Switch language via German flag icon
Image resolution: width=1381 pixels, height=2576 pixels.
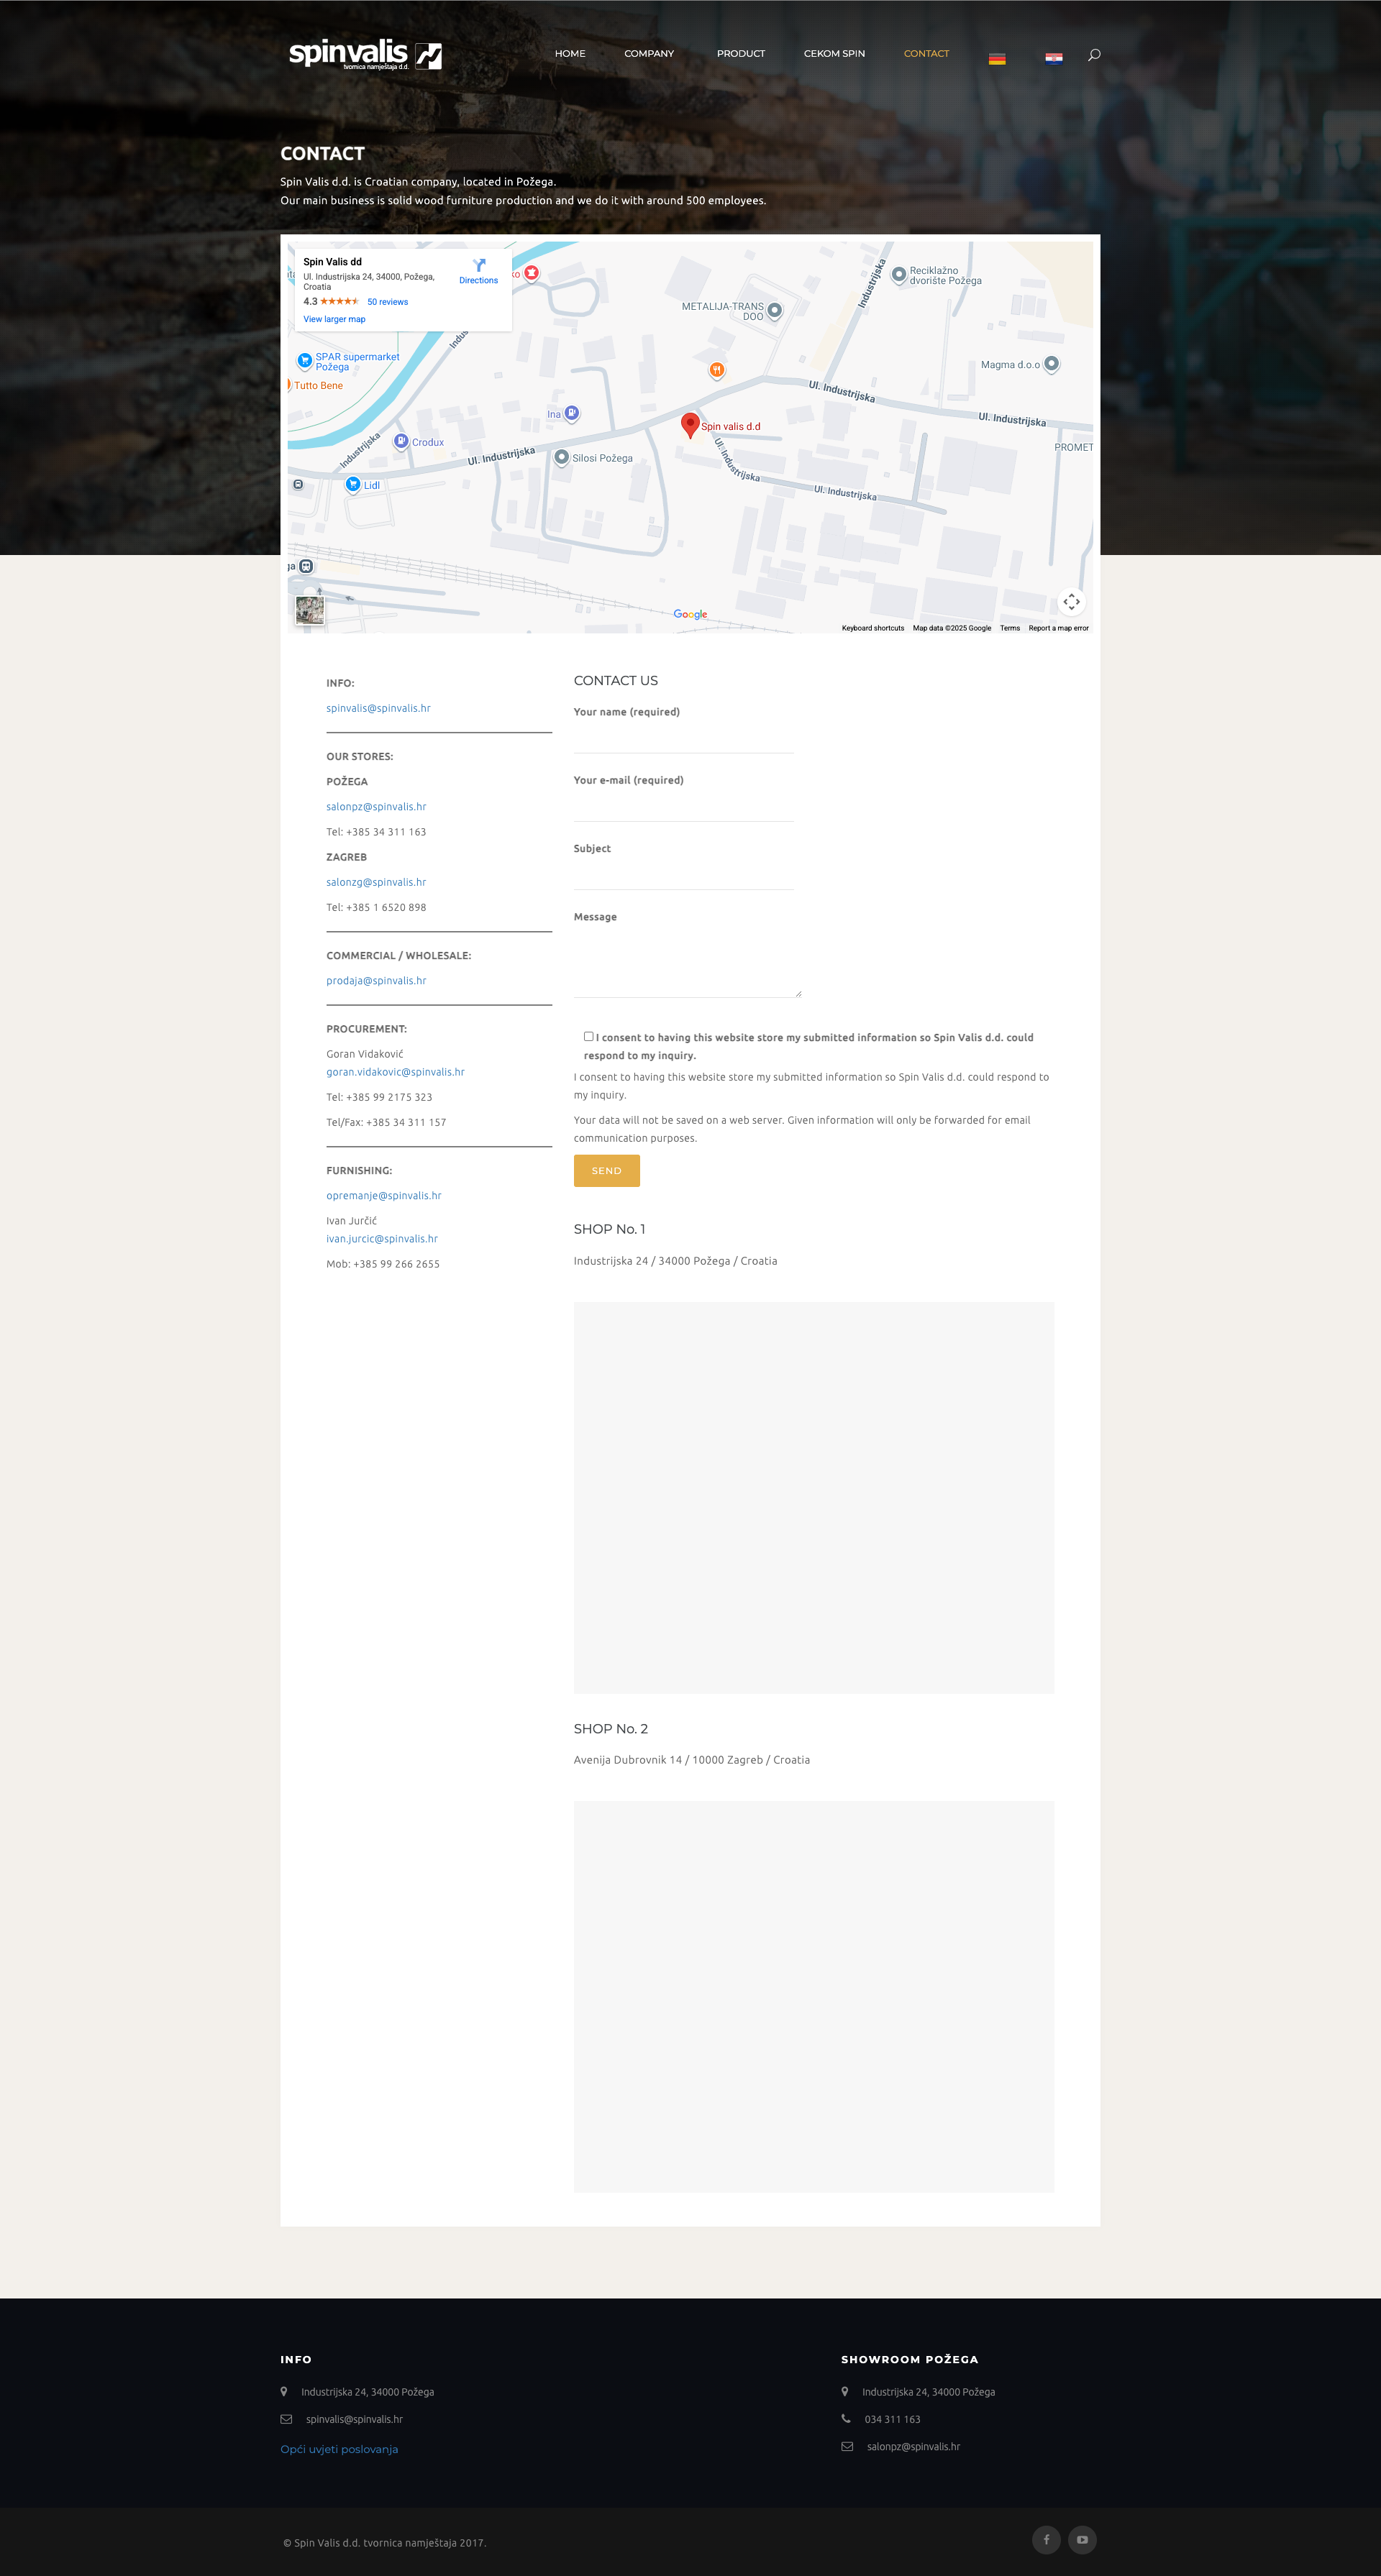click(997, 59)
